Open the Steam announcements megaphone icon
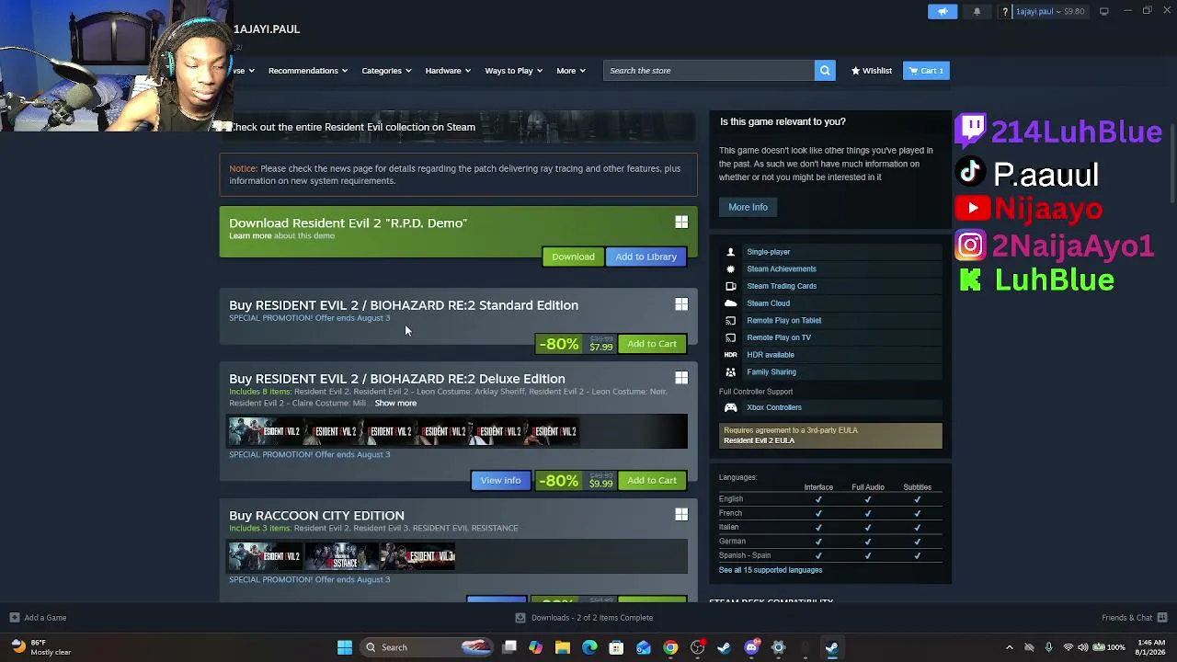Image resolution: width=1177 pixels, height=662 pixels. pyautogui.click(x=943, y=11)
